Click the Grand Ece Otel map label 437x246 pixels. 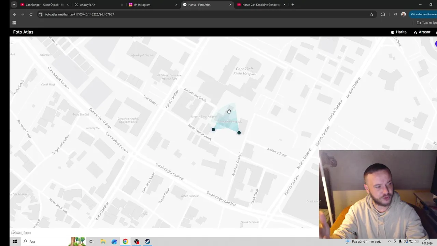point(81,114)
